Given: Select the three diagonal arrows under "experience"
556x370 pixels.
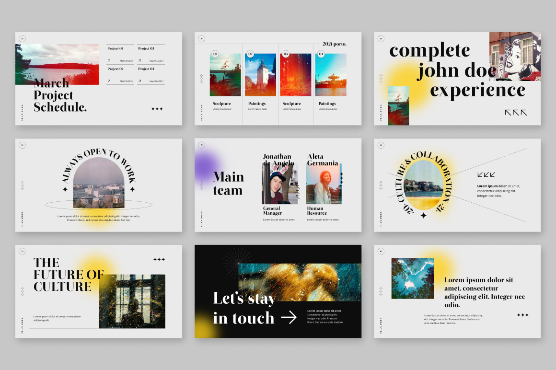Looking at the screenshot, I should point(515,113).
